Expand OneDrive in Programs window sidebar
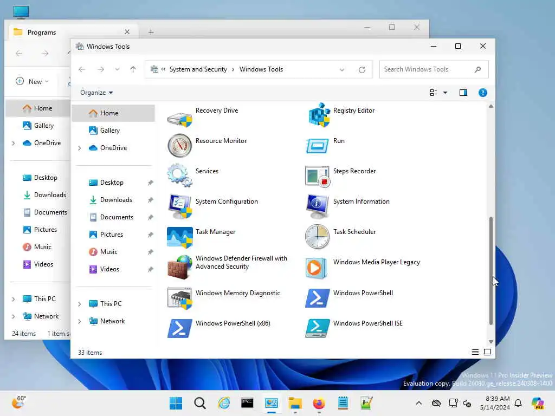 (x=14, y=143)
